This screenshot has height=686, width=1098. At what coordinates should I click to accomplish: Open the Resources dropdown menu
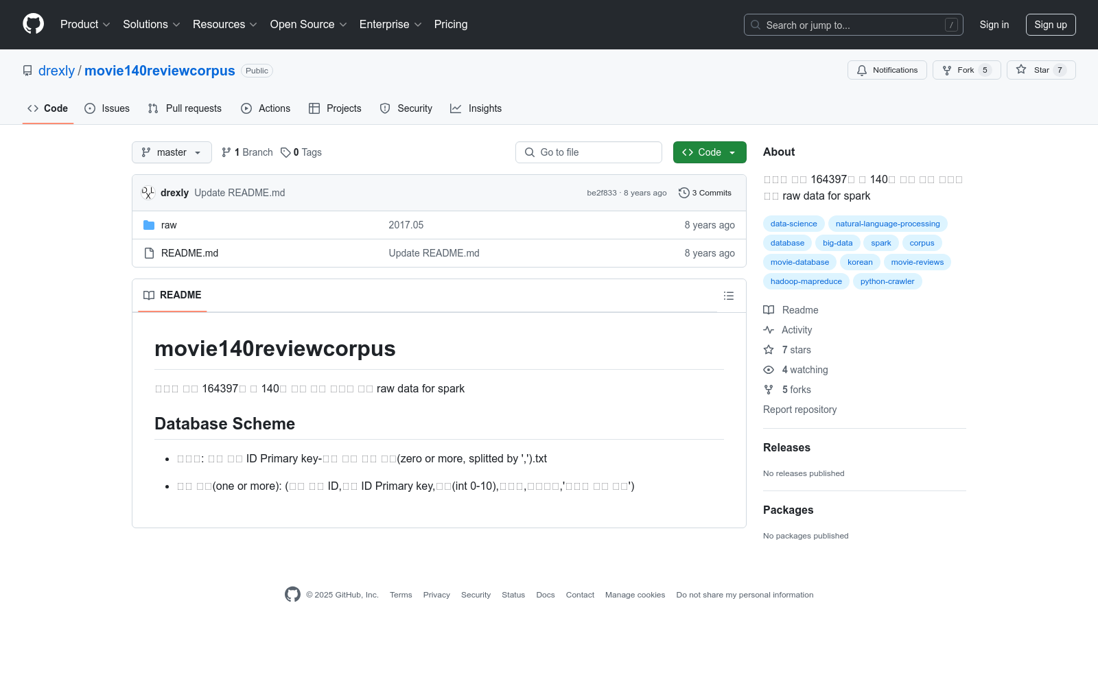coord(225,25)
